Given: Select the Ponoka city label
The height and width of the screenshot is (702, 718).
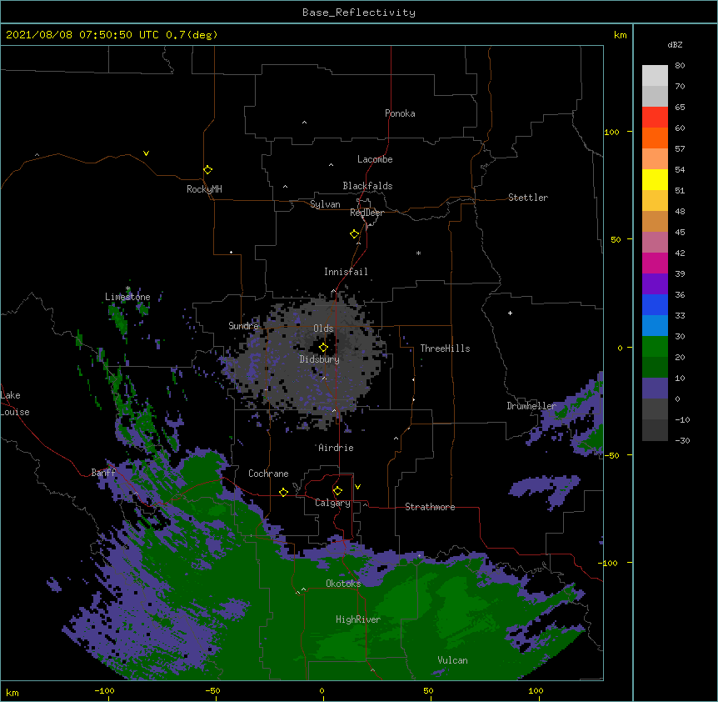Looking at the screenshot, I should (400, 113).
